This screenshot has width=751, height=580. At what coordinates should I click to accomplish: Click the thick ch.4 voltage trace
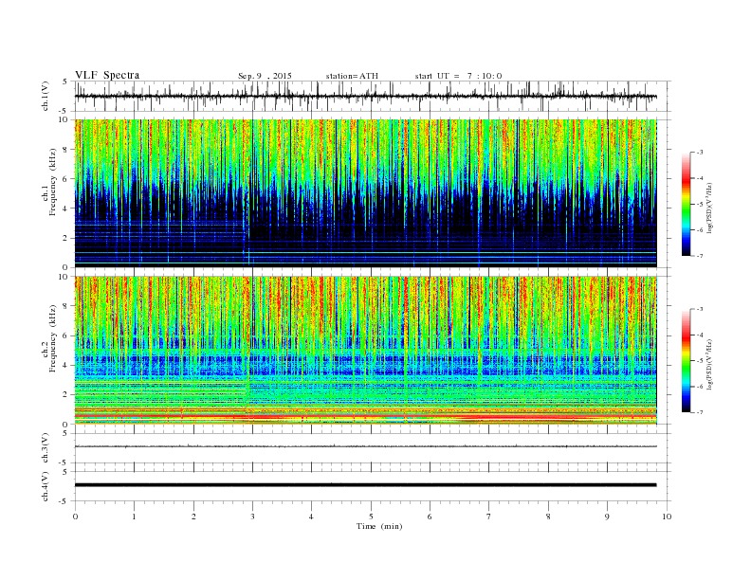(365, 485)
